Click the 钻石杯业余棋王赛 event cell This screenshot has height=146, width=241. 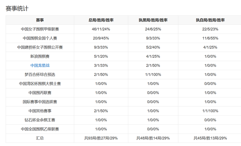[40, 120]
